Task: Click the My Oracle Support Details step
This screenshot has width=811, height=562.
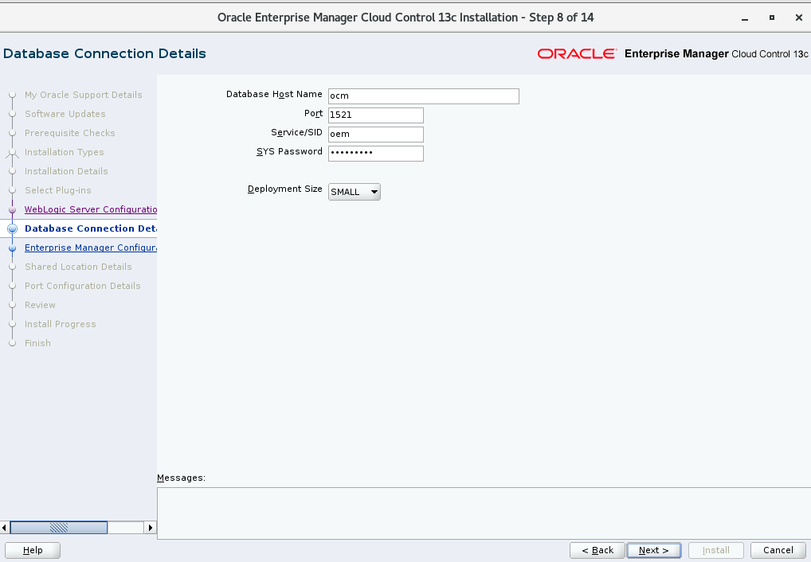Action: pos(84,95)
